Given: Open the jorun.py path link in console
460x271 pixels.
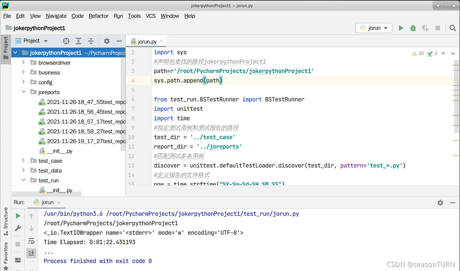Looking at the screenshot, I should 203,214.
